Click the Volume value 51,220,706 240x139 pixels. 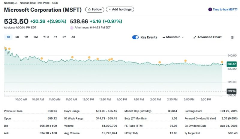[x=109, y=126]
